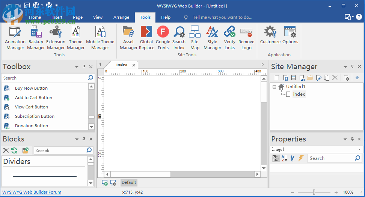Open the Site Manager options dropdown

(x=345, y=67)
